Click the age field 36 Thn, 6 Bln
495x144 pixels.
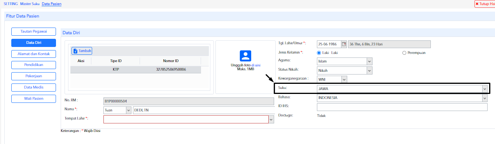coord(389,44)
